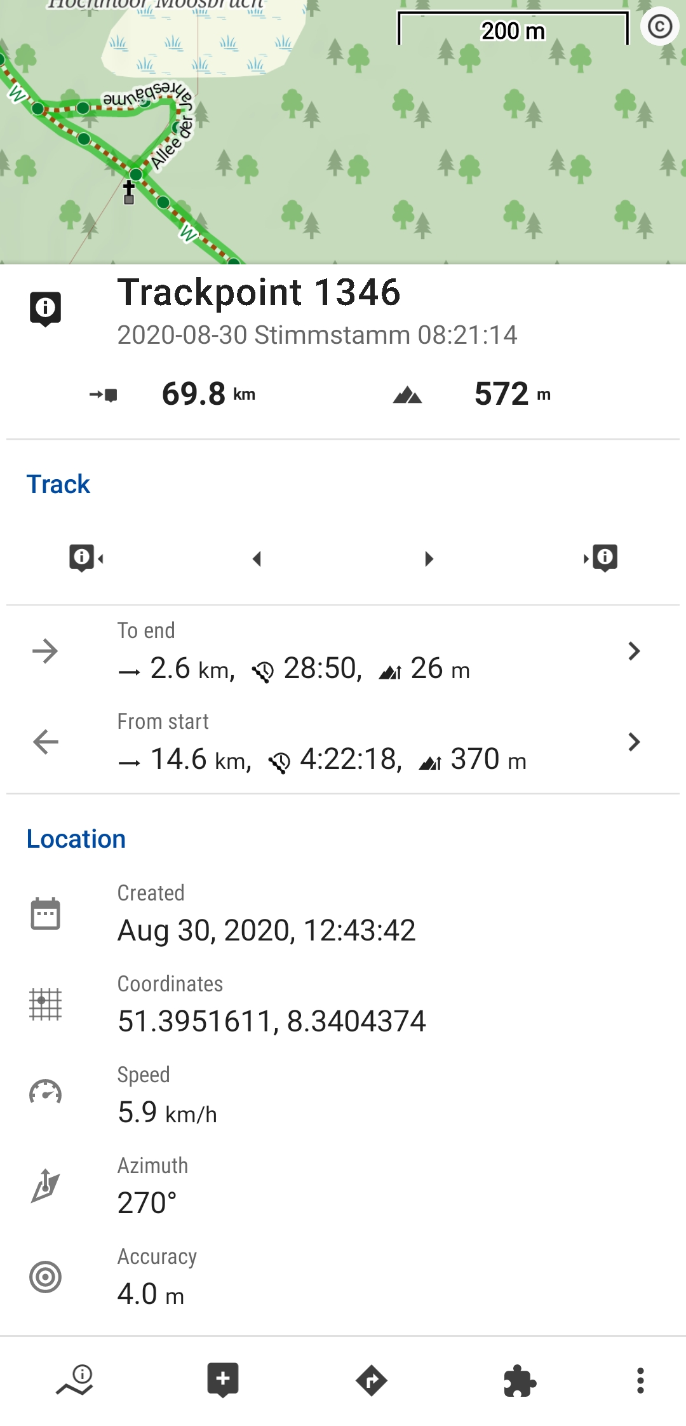Image resolution: width=686 pixels, height=1426 pixels.
Task: Tap the Trackpoint 1346 title
Action: pyautogui.click(x=259, y=292)
